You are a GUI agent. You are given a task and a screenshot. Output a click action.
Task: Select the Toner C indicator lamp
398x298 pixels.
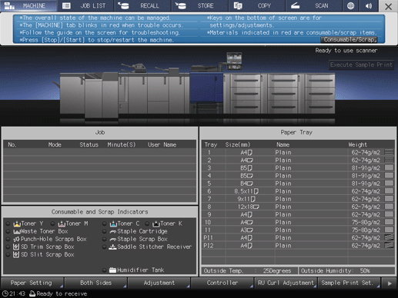point(104,223)
